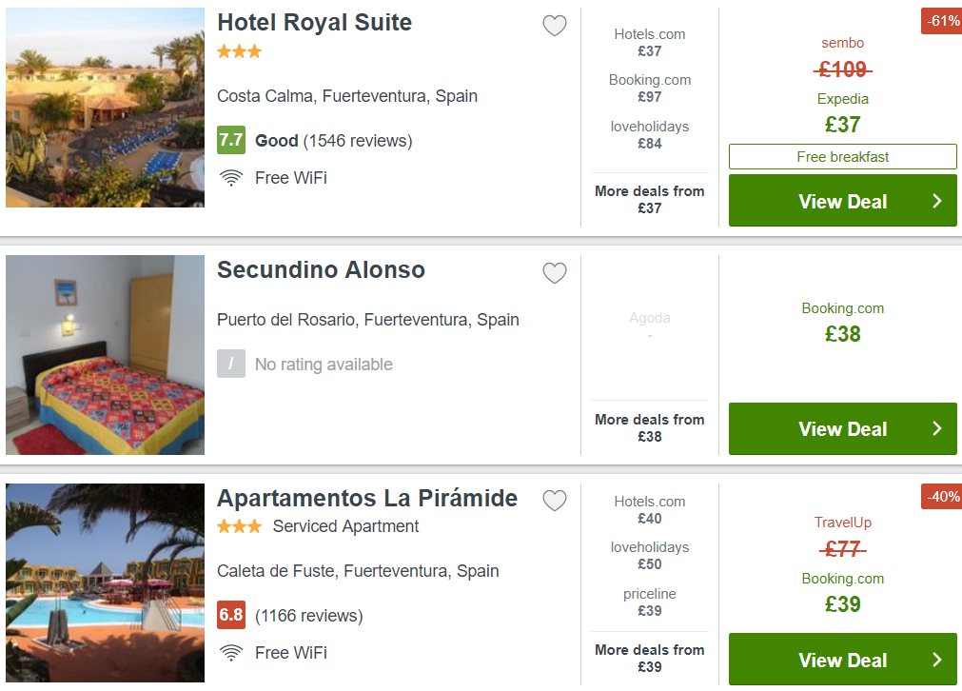
Task: Toggle the heart for Secundino Alonso
Action: tap(555, 273)
